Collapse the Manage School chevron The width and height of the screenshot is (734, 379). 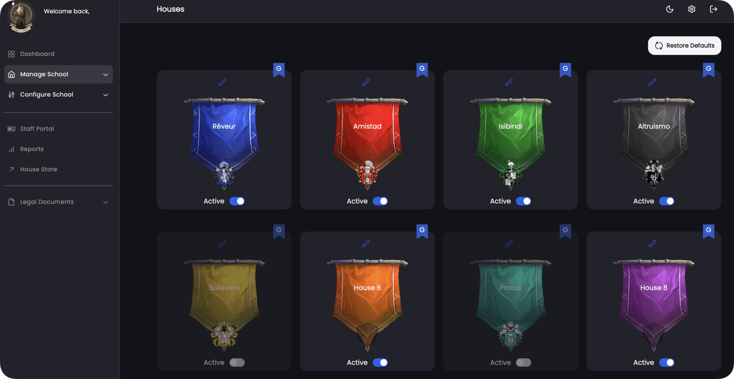(105, 75)
